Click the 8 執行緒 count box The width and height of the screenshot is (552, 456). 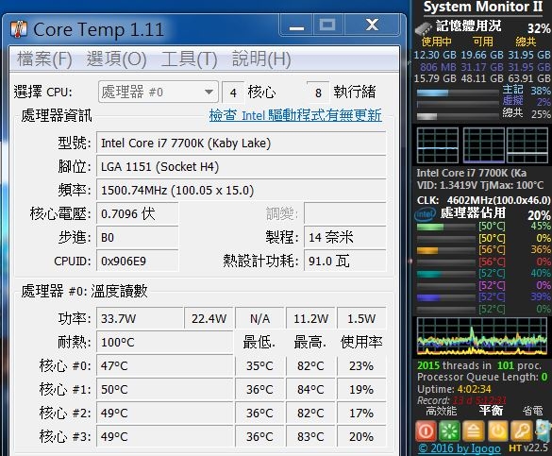tap(318, 93)
